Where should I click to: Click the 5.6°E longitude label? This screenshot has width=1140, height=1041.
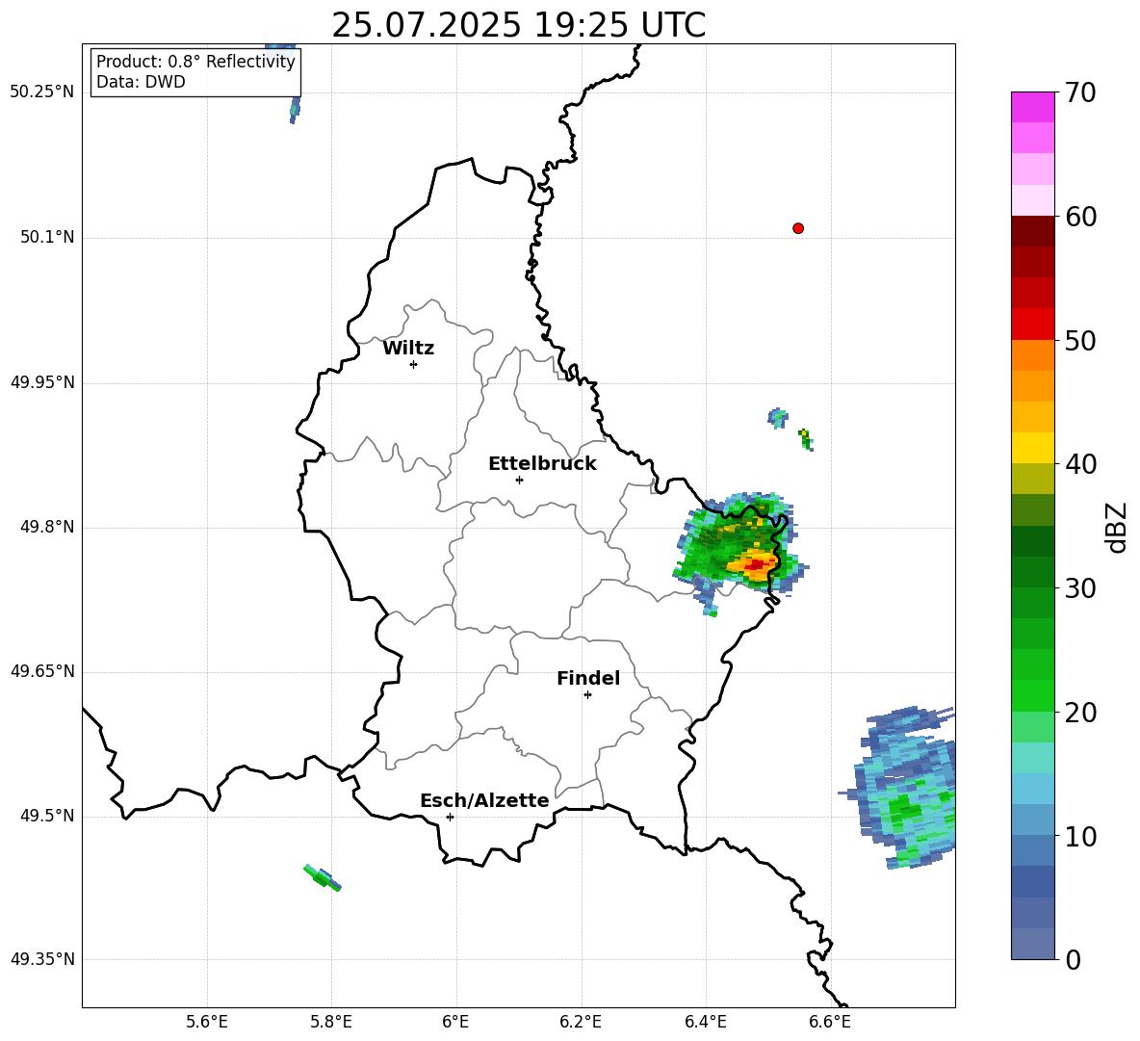207,1022
